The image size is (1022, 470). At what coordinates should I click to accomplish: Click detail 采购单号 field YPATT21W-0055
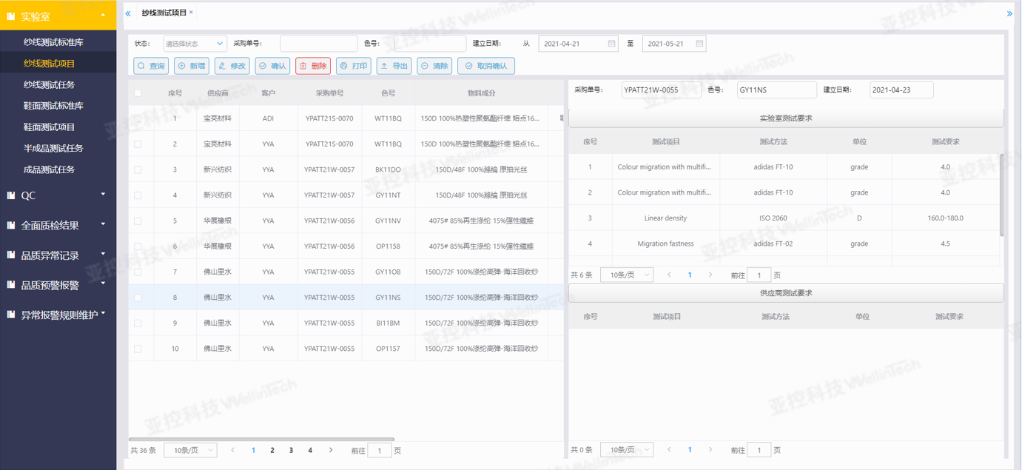(662, 90)
